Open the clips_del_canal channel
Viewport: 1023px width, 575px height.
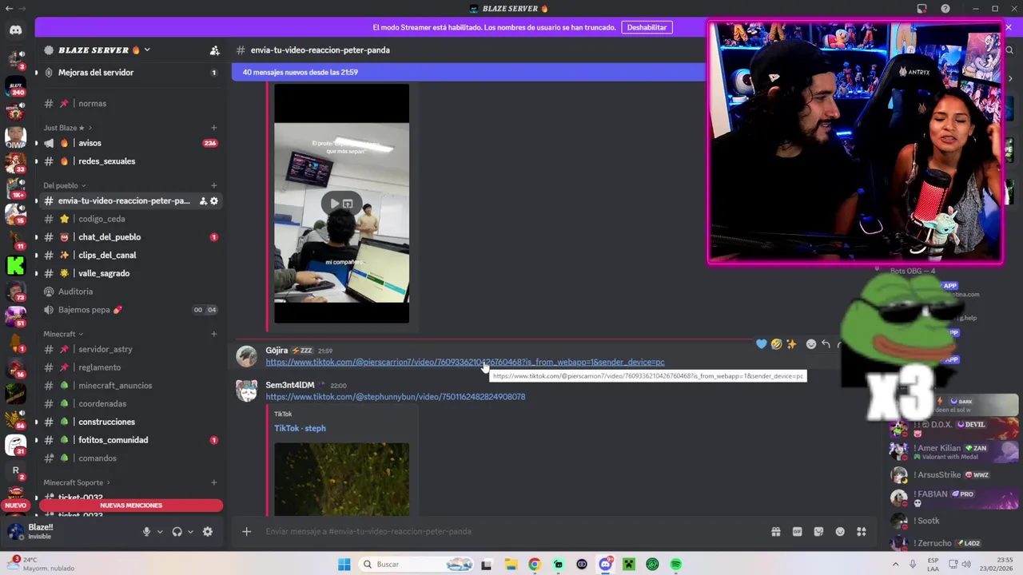point(130,256)
